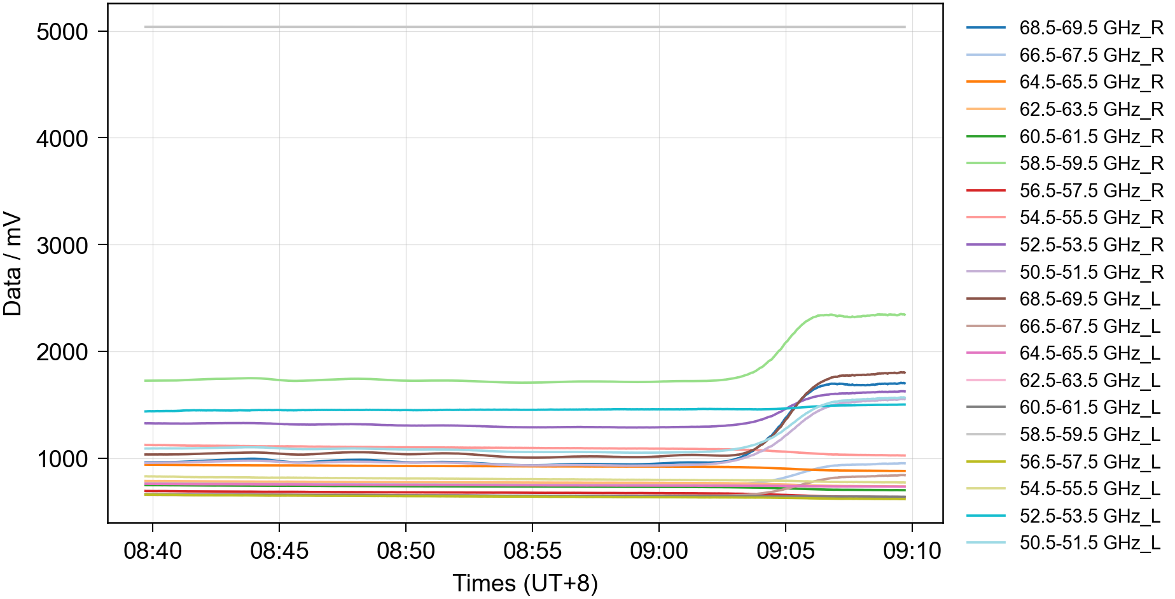Viewport: 1175px width, 599px height.
Task: Click the 58.5-59.5 GHz_R legend text
Action: point(1090,164)
